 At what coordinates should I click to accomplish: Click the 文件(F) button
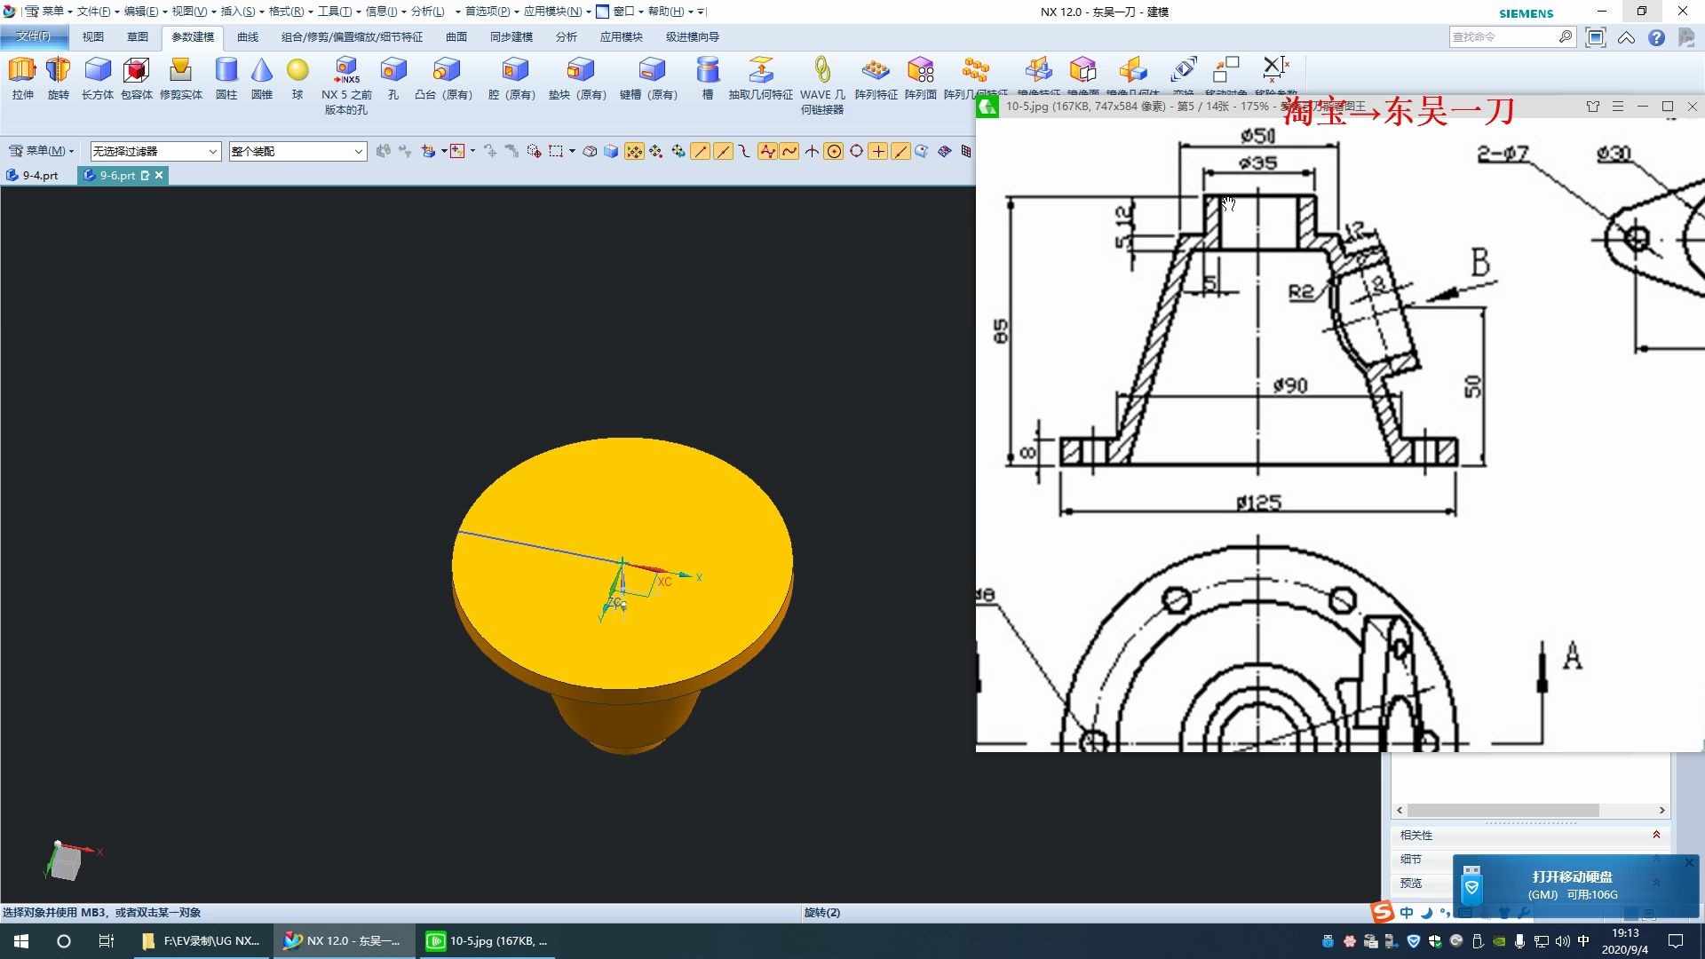point(33,36)
